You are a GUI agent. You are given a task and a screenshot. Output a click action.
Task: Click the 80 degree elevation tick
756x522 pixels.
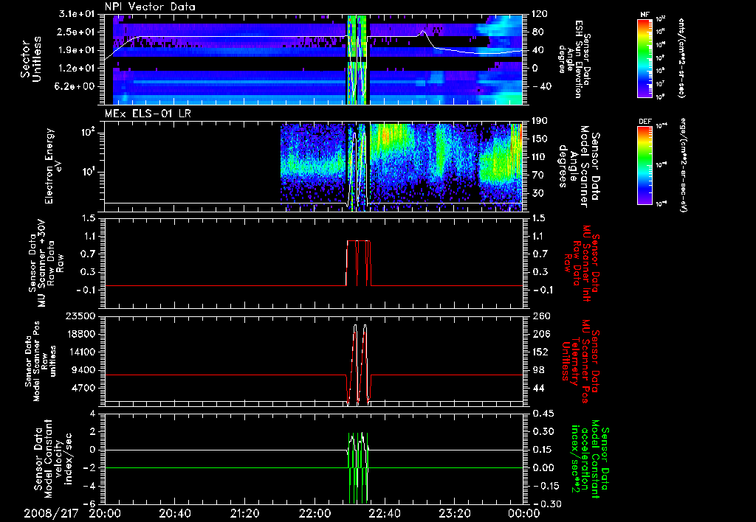(537, 32)
